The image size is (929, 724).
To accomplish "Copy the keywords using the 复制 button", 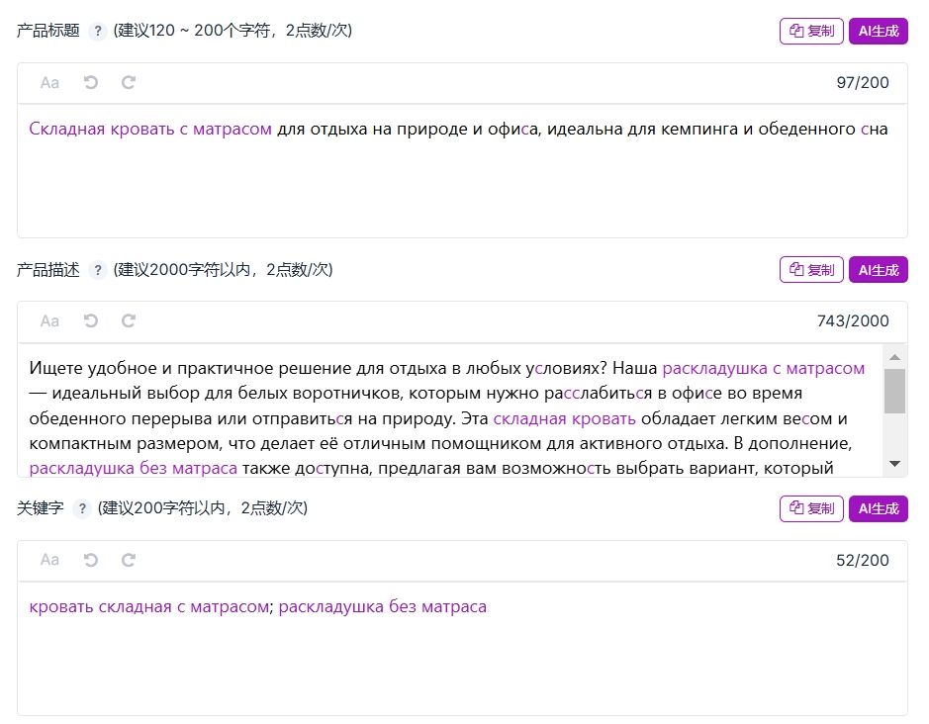I will pos(811,508).
